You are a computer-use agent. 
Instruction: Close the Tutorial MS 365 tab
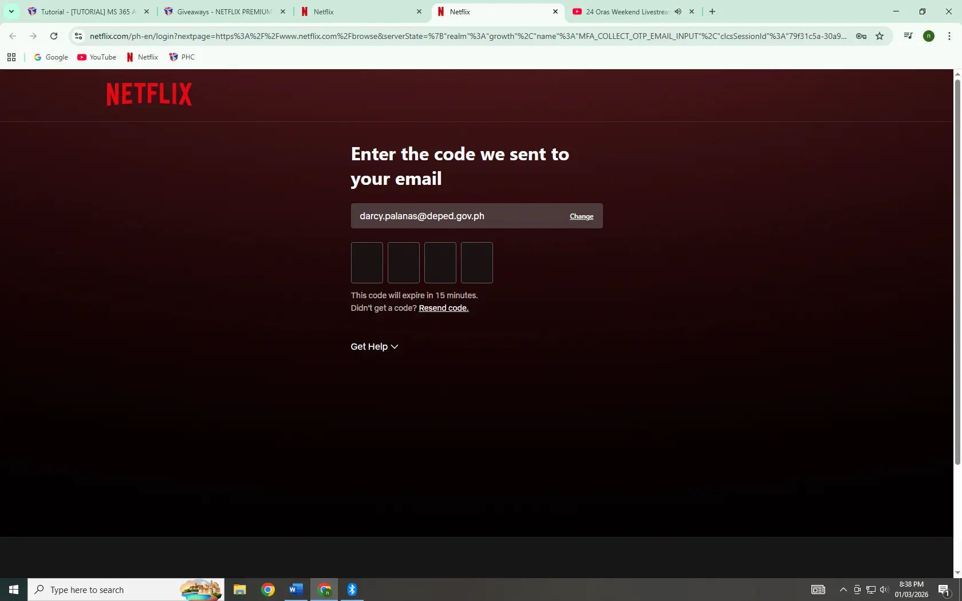tap(147, 11)
